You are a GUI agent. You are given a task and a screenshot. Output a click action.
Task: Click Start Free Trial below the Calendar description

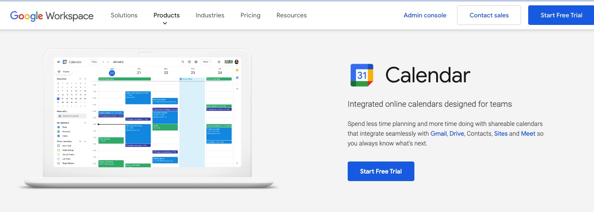point(381,171)
